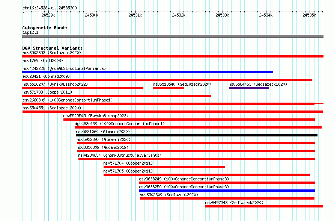Click the 24533k ruler tick label

click(223, 15)
